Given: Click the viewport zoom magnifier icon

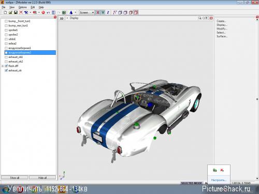Looking at the screenshot, I should [x=200, y=18].
